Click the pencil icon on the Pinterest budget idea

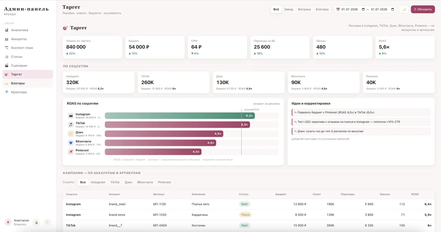295,113
